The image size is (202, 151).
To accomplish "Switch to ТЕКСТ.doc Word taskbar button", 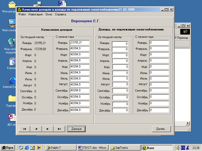I will (x=93, y=148).
